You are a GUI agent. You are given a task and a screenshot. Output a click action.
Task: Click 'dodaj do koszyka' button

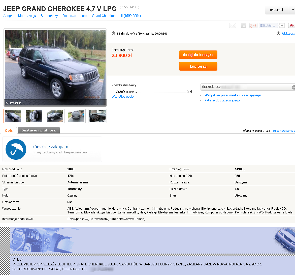click(198, 55)
